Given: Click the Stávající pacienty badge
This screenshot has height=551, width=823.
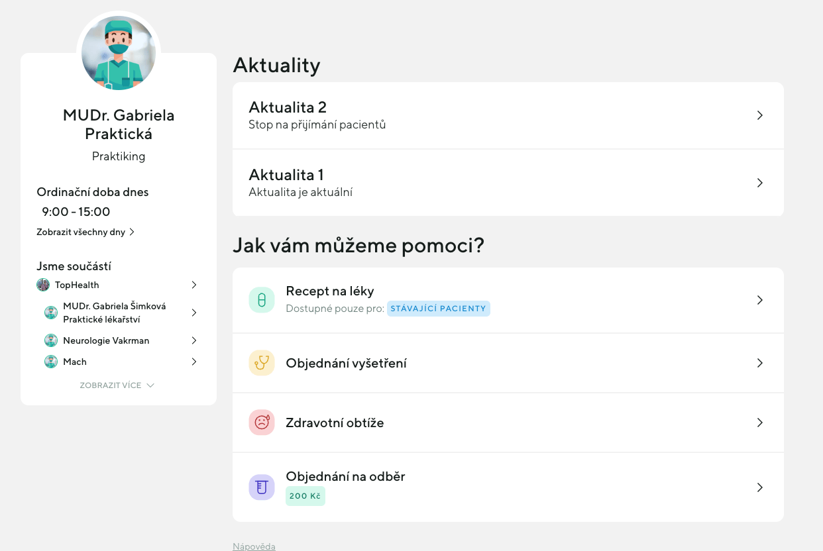Looking at the screenshot, I should click(x=439, y=309).
